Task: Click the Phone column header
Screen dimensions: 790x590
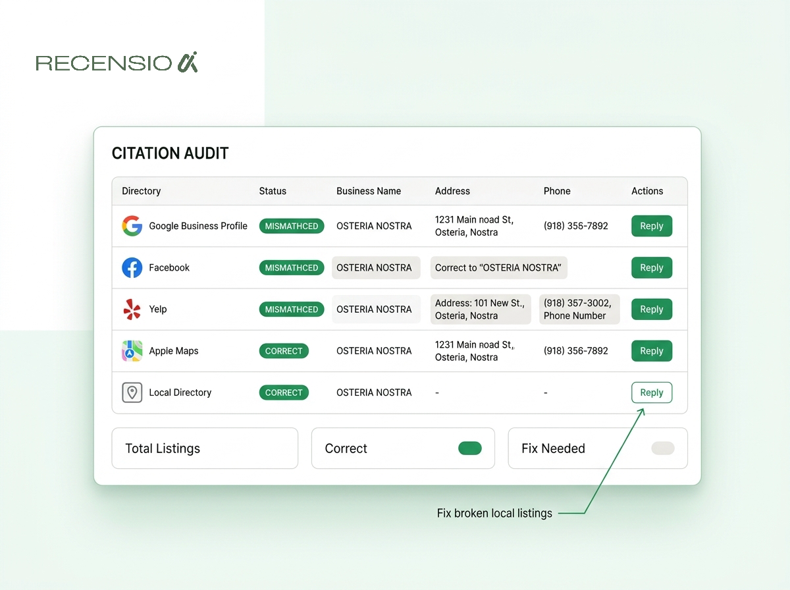Action: 557,191
